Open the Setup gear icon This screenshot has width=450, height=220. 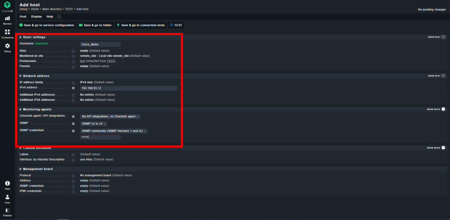click(7, 46)
